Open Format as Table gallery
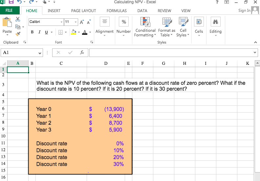The image size is (260, 181). coord(167,27)
